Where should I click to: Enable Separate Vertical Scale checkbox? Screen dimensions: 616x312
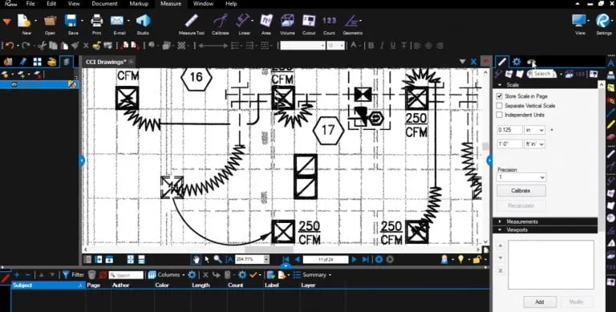tap(500, 106)
